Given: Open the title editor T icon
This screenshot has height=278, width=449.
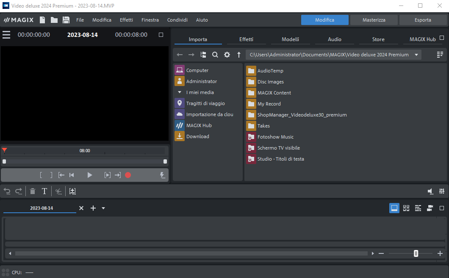Looking at the screenshot, I should click(44, 191).
